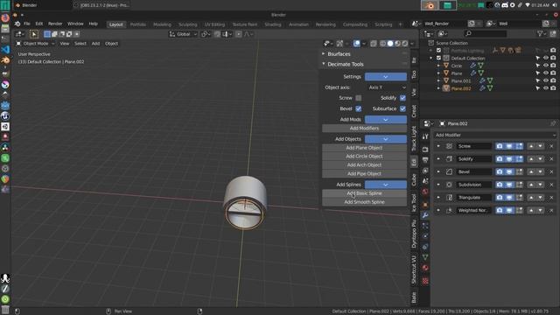This screenshot has width=560, height=315.
Task: Expand Plane.002 in the outliner
Action: [438, 88]
